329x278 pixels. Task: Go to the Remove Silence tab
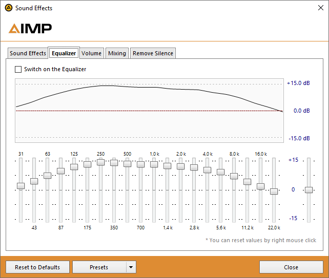coord(153,53)
